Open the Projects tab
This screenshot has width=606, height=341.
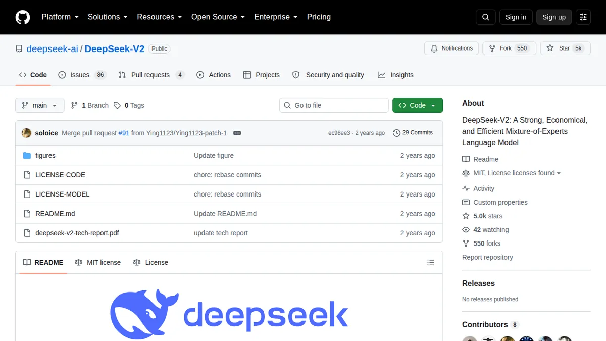[x=262, y=75]
